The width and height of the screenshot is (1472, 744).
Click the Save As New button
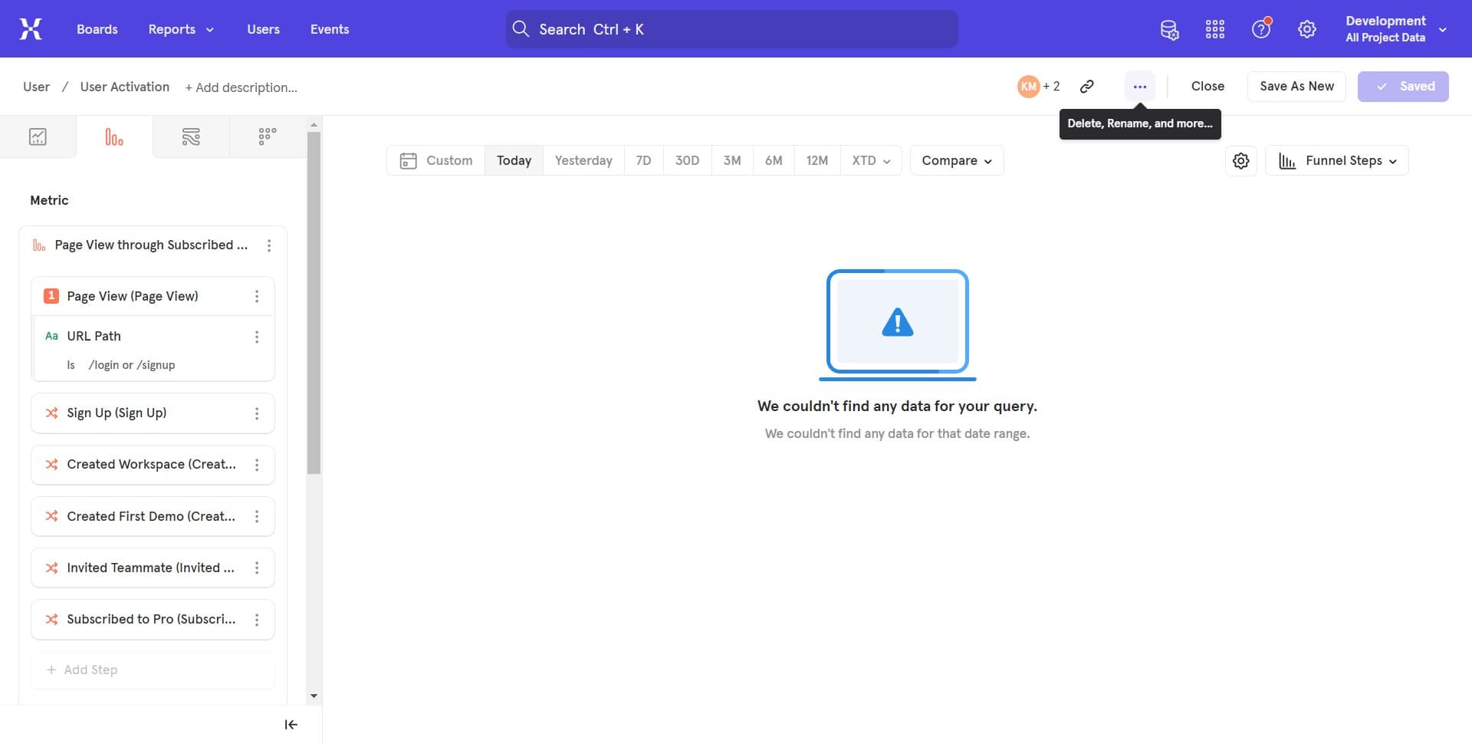click(x=1296, y=87)
